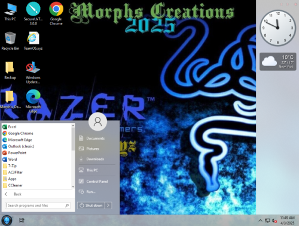The width and height of the screenshot is (299, 226).
Task: Open Microsoft Edge desktop shortcut
Action: click(x=33, y=101)
